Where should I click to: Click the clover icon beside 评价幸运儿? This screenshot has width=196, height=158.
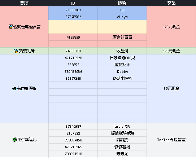(14, 140)
